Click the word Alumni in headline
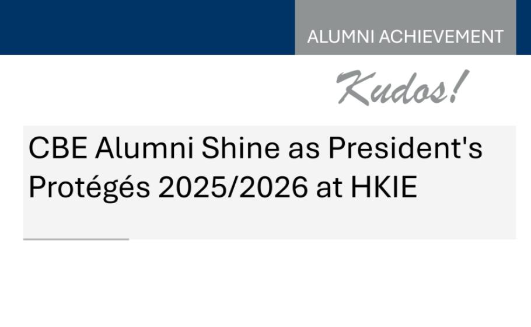 145,148
